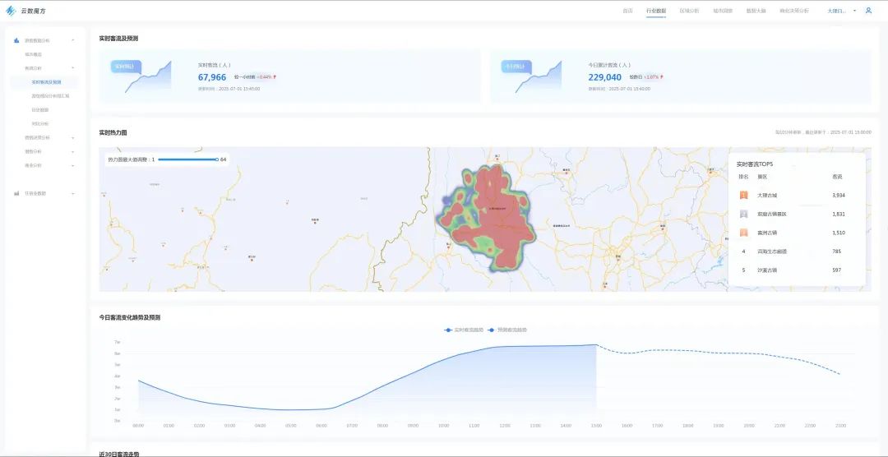The height and width of the screenshot is (457, 888).
Task: Select 实时客流及预测 in the sidebar
Action: coord(44,82)
